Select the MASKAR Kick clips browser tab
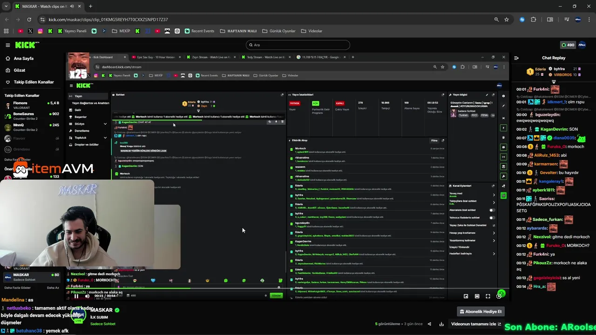The width and height of the screenshot is (596, 335). click(x=48, y=7)
